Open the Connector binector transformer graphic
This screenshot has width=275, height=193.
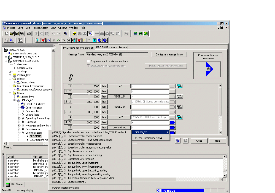208,69
